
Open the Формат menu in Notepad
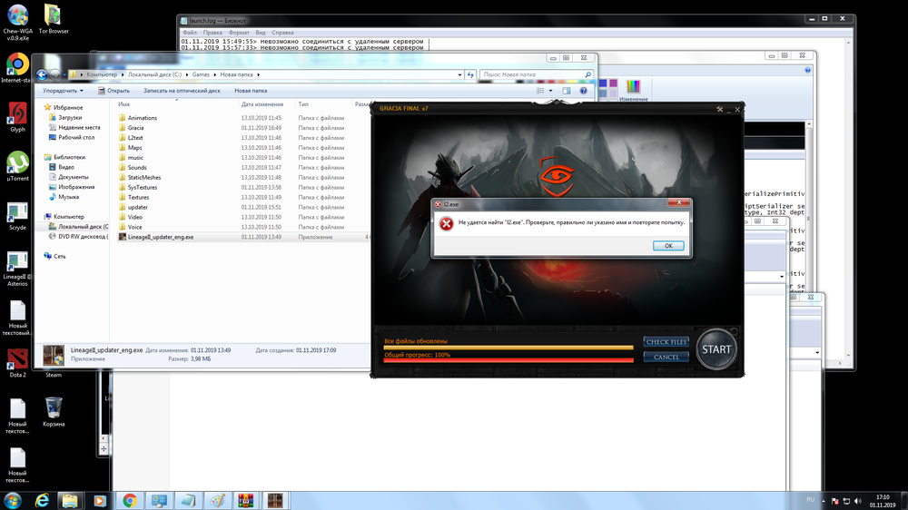coord(240,33)
